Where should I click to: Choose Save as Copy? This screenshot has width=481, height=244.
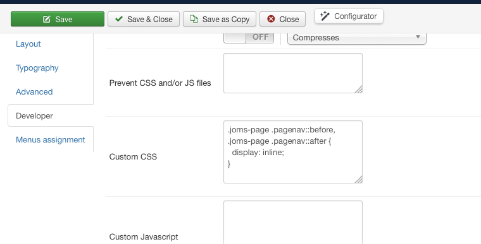[x=220, y=19]
